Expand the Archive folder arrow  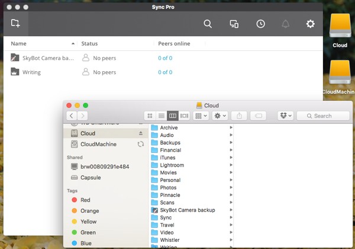tap(231, 128)
